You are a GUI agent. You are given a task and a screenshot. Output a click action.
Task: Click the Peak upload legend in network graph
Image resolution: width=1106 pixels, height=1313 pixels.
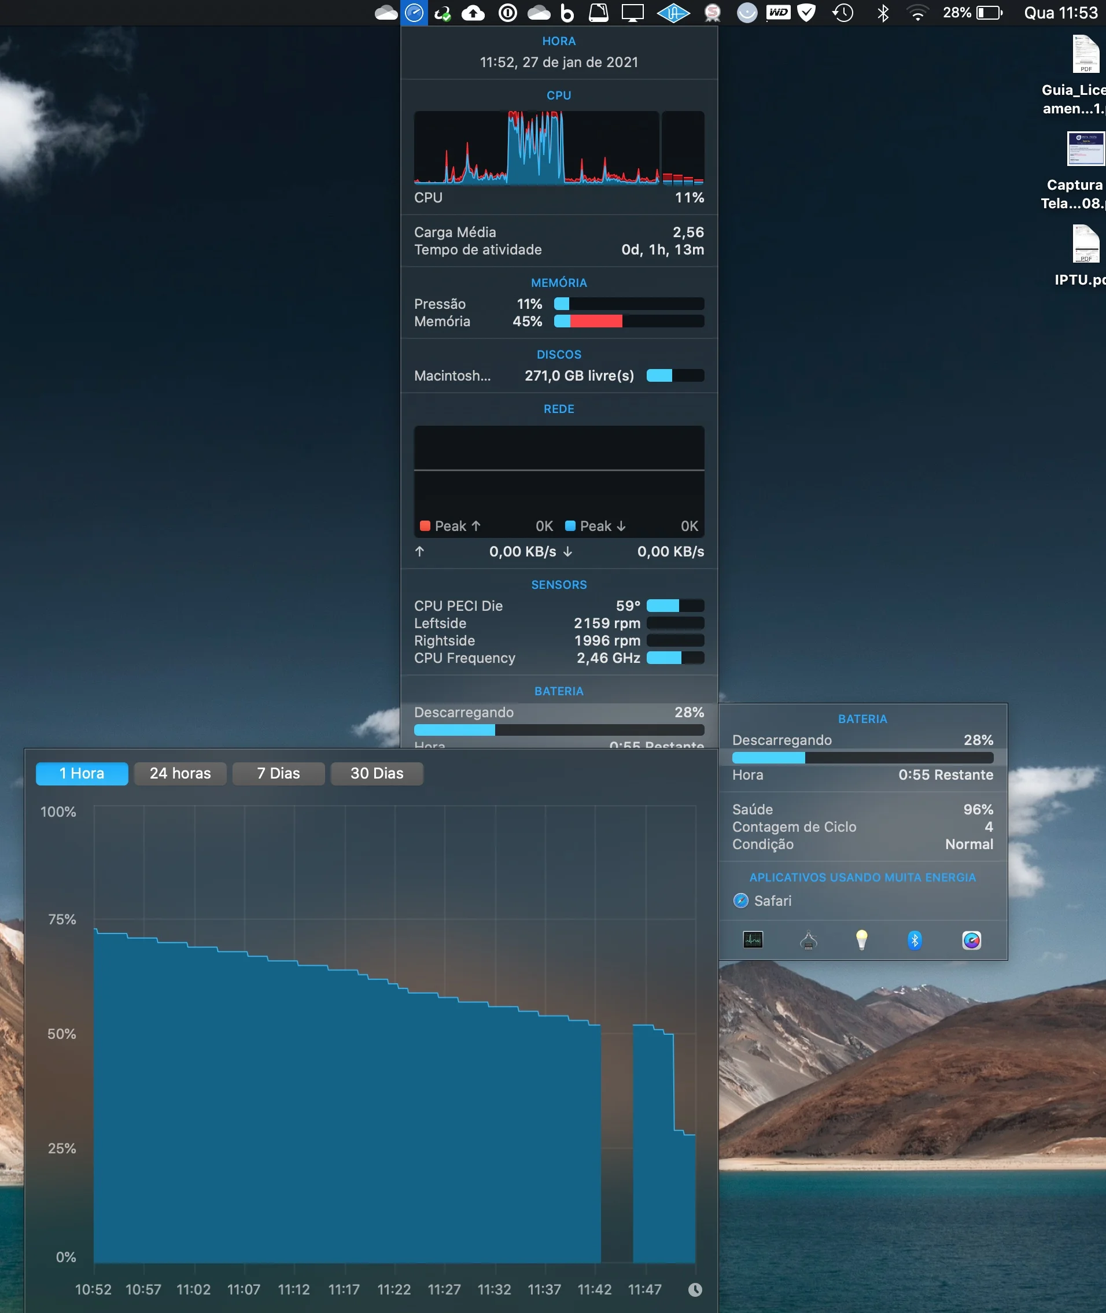[450, 526]
